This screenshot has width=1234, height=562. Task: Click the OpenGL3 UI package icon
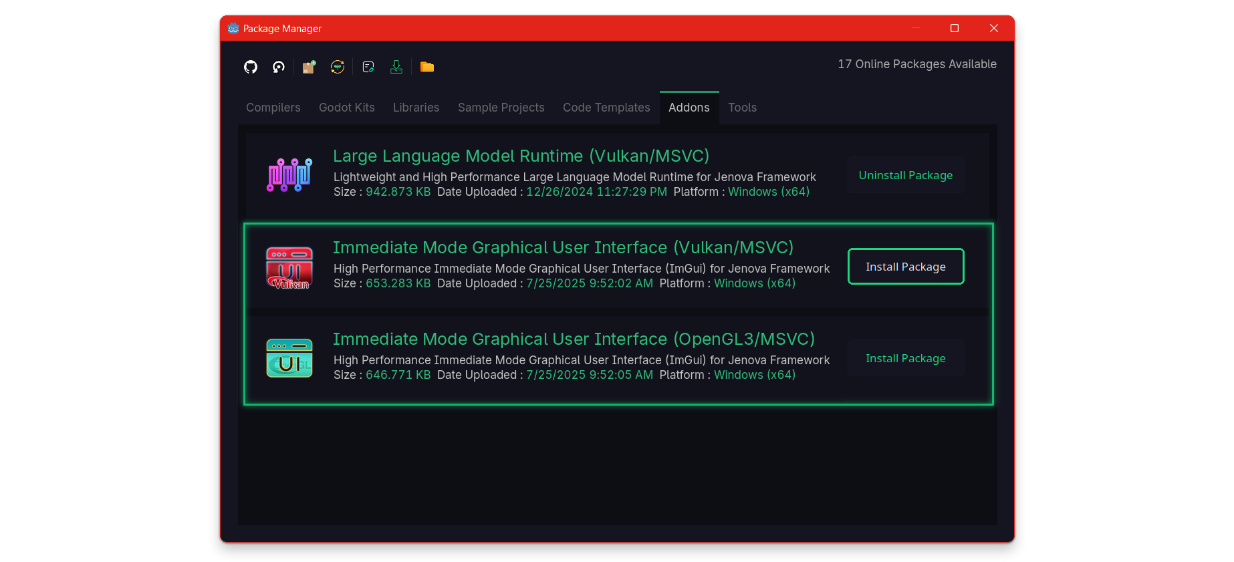[x=289, y=358]
